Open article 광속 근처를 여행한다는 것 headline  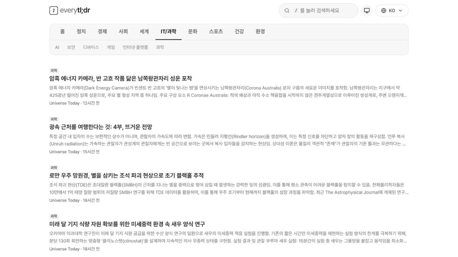point(101,127)
